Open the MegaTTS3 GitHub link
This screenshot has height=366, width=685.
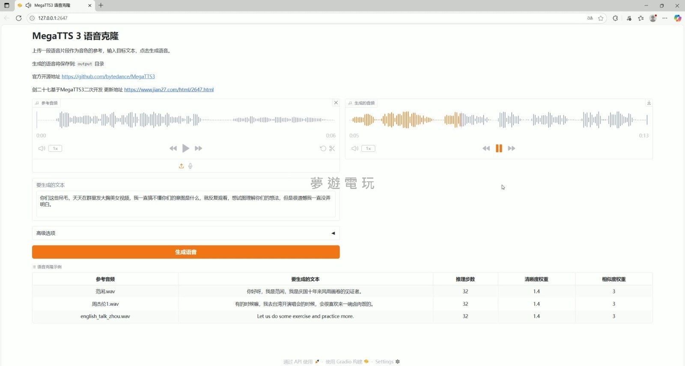click(108, 77)
